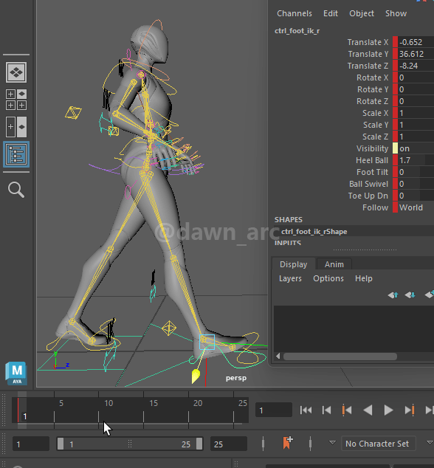Click the Maya logo icon
Image resolution: width=434 pixels, height=468 pixels.
16,373
